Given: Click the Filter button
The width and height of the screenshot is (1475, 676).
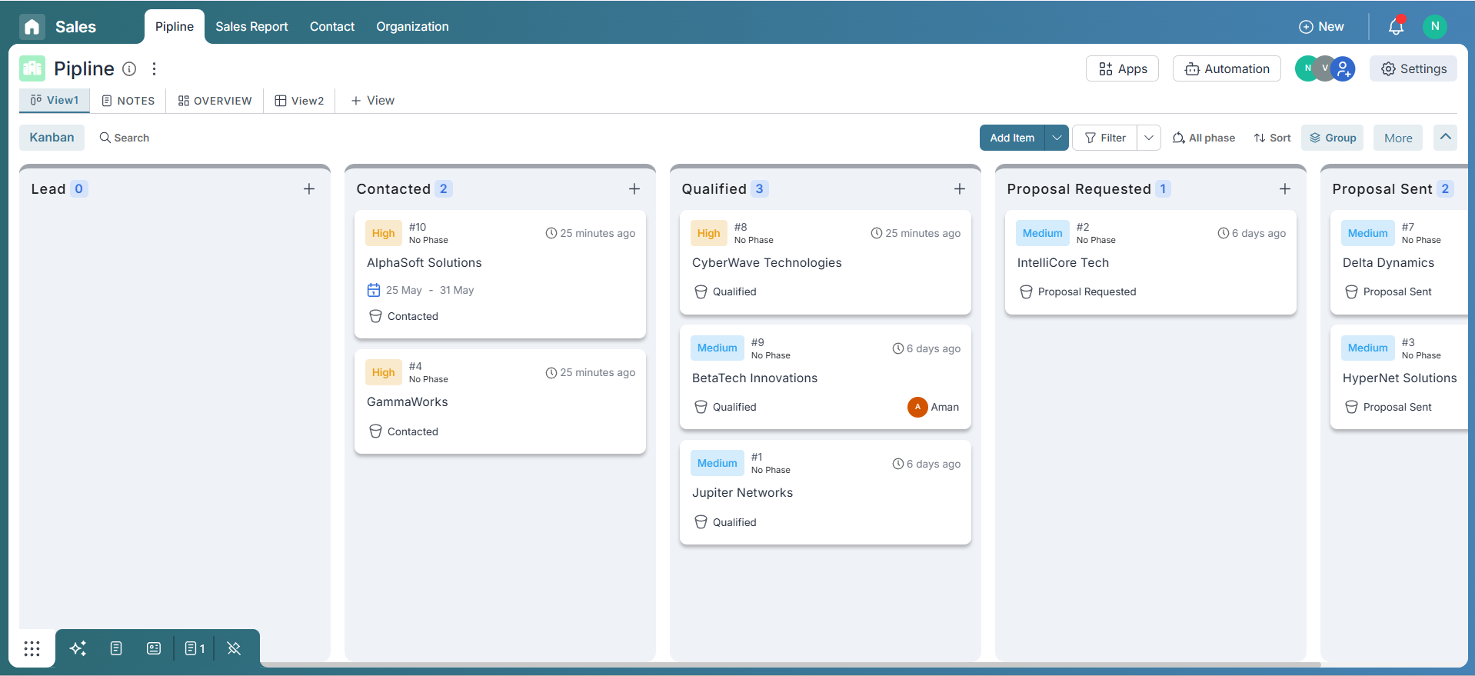Looking at the screenshot, I should (x=1105, y=138).
